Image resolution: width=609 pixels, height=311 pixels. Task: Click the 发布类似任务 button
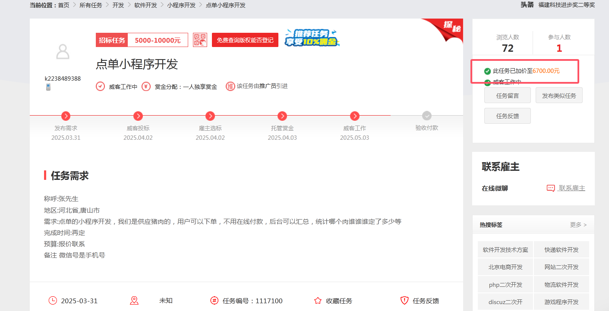(x=559, y=95)
